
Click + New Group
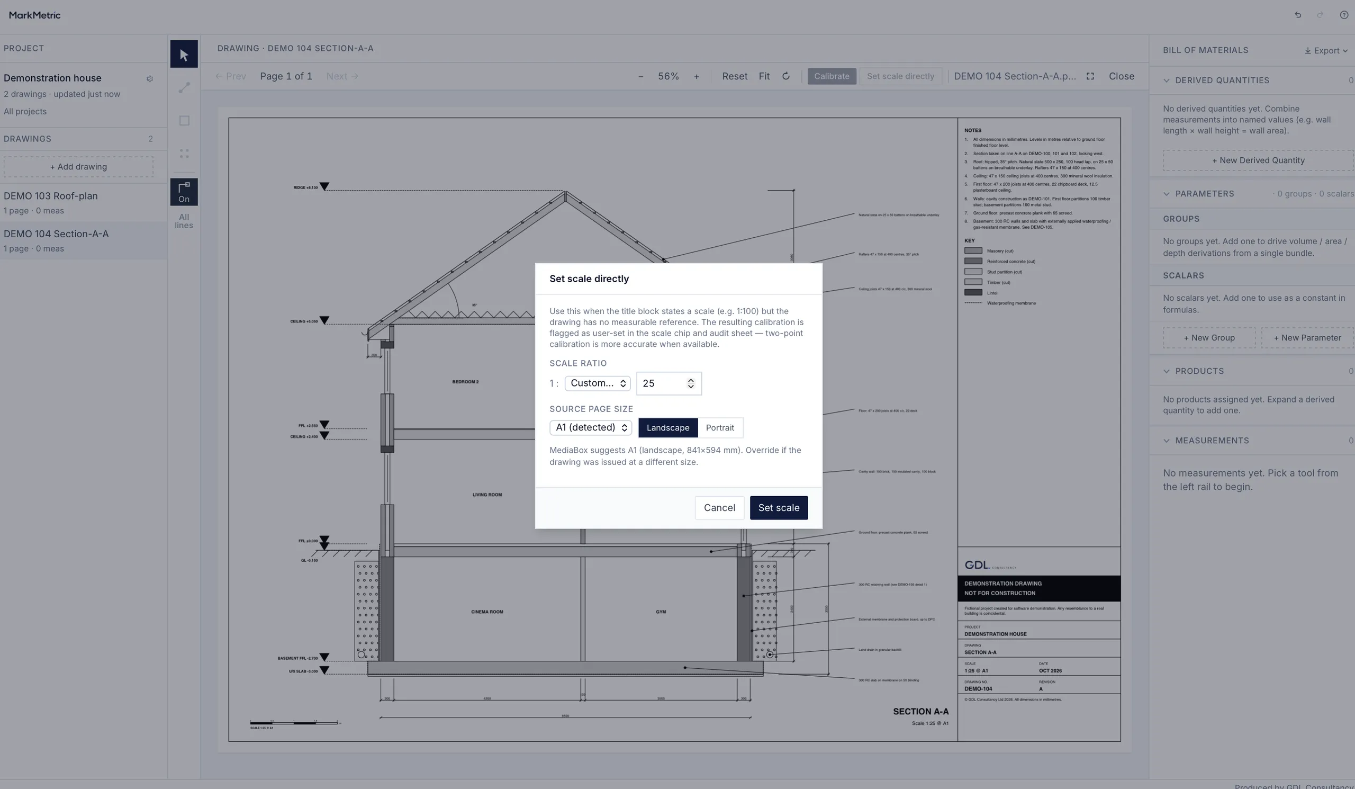1209,338
